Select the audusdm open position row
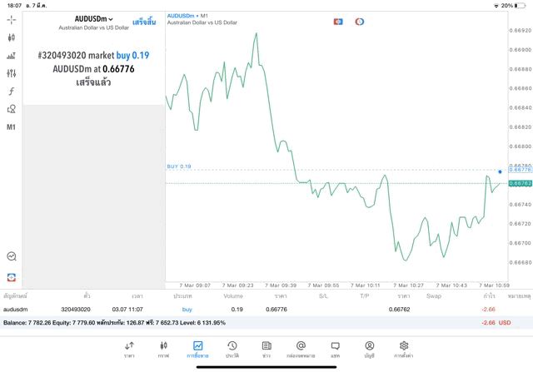 [250, 309]
